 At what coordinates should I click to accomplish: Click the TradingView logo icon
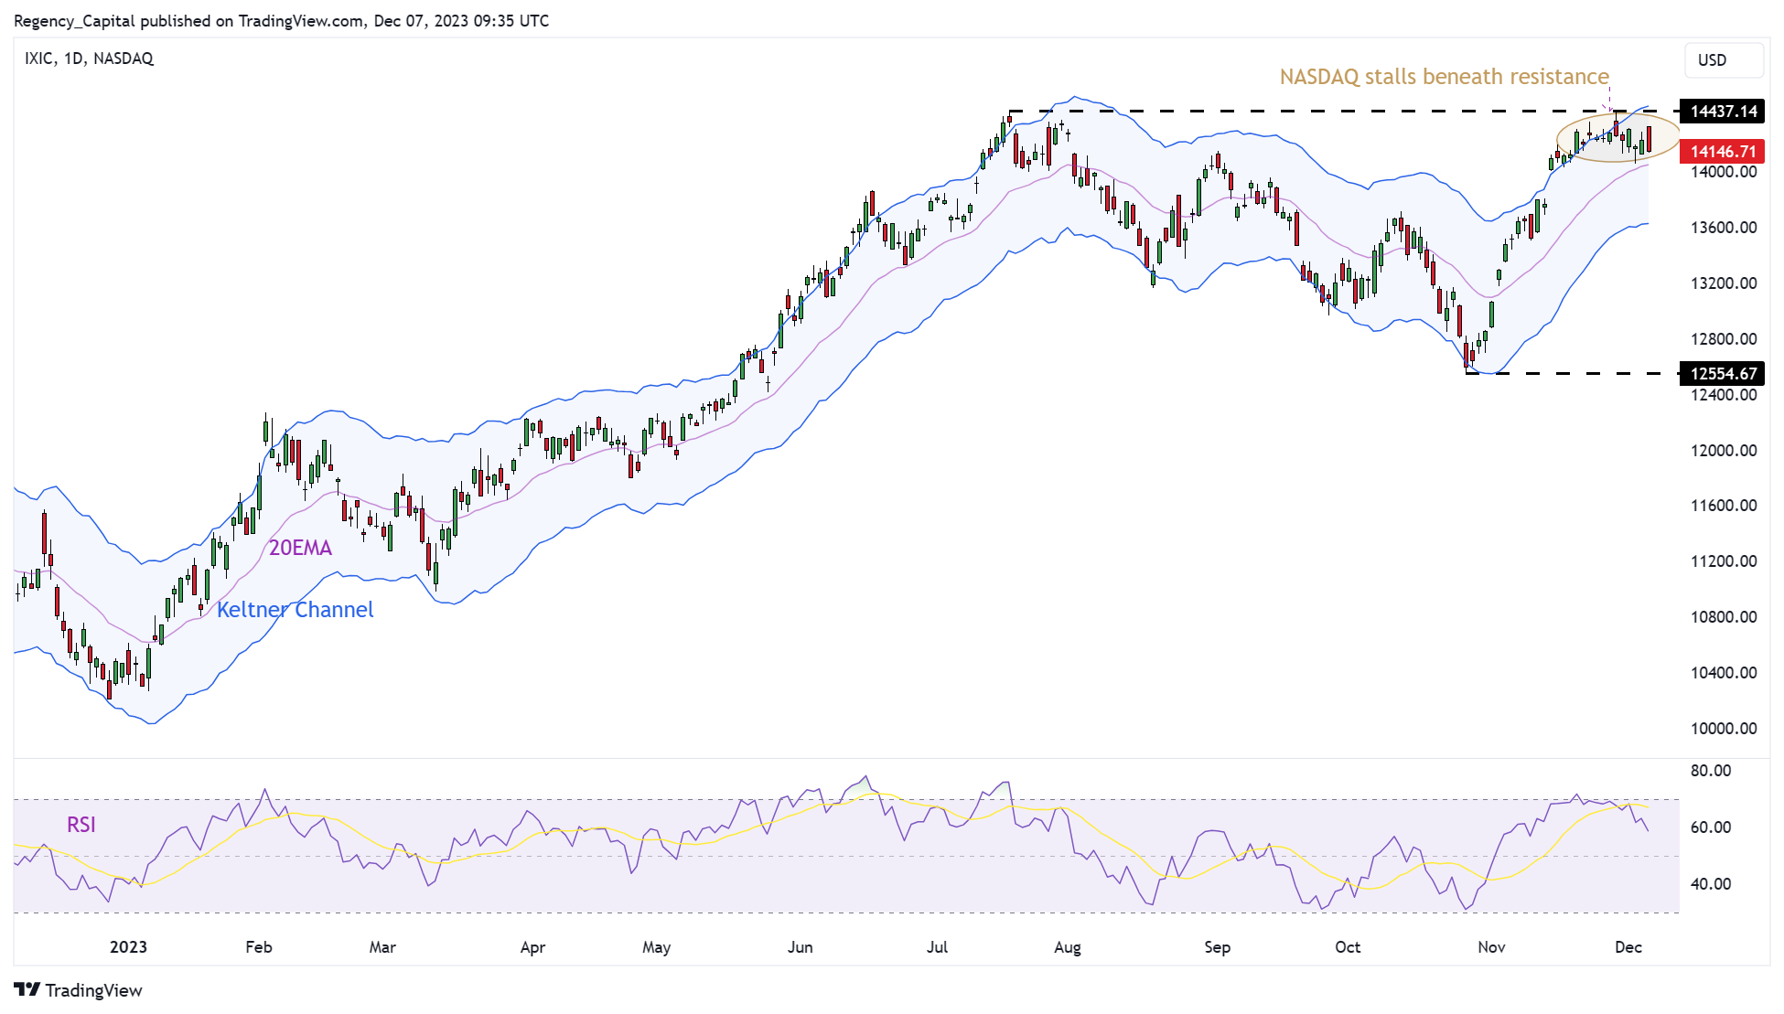[27, 989]
